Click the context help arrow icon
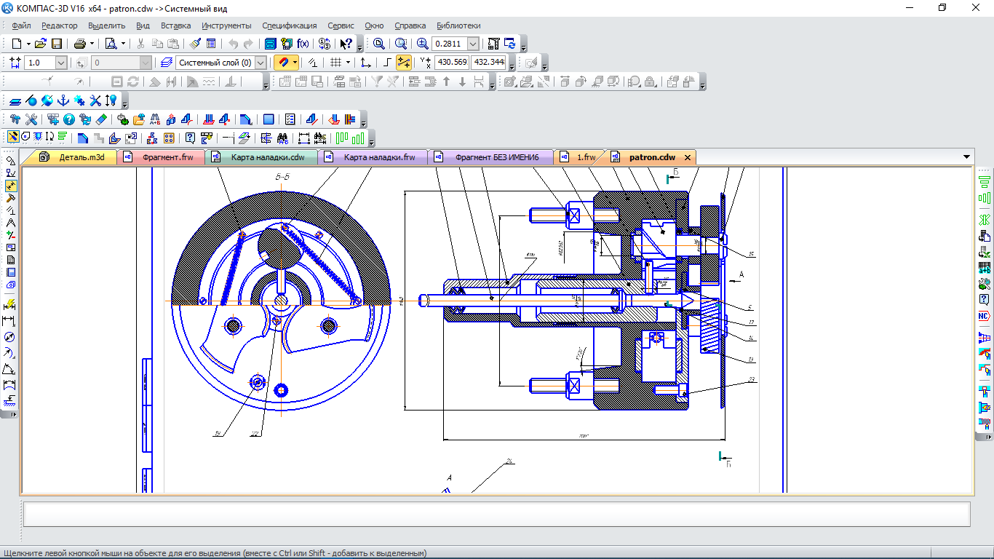This screenshot has height=559, width=994. coord(346,44)
